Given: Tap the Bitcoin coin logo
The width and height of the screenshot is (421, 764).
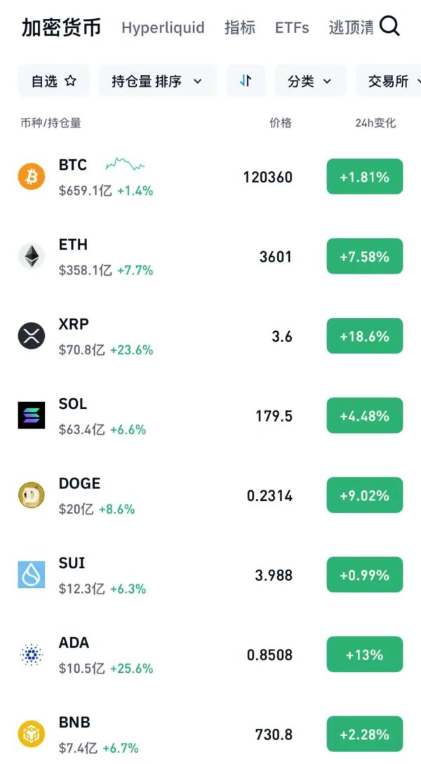Looking at the screenshot, I should pyautogui.click(x=32, y=177).
